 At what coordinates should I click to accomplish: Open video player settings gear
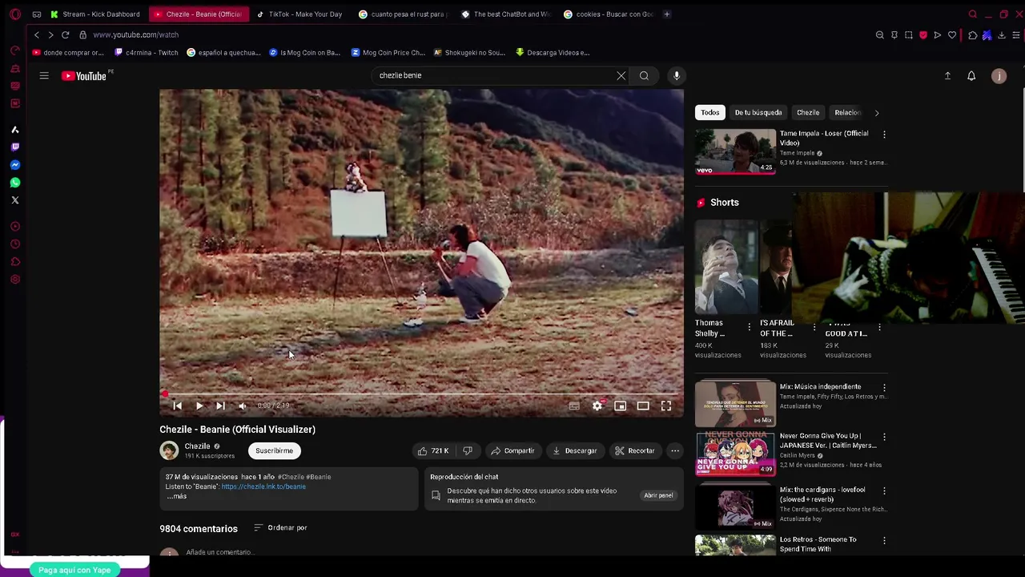point(597,406)
